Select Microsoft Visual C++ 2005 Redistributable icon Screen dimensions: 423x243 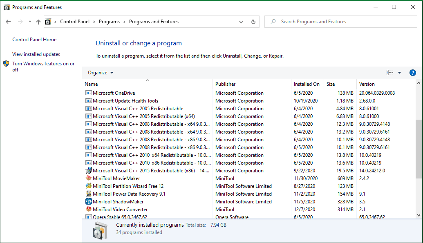click(89, 108)
